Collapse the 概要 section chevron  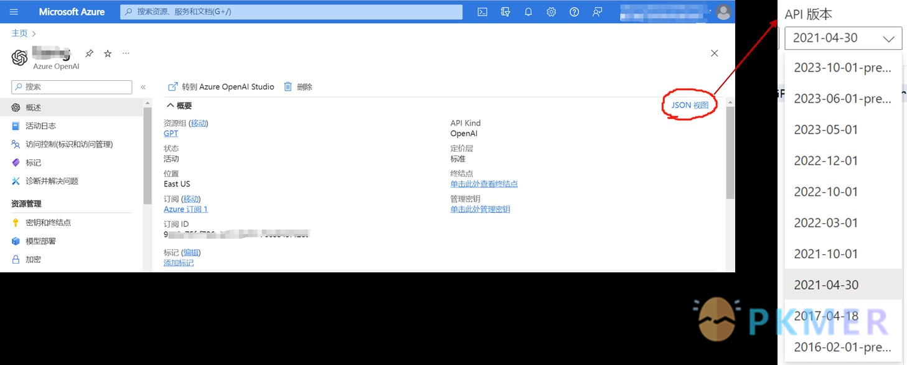point(170,106)
